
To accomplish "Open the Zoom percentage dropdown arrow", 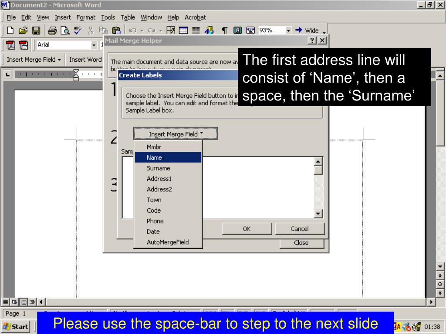I will [288, 30].
